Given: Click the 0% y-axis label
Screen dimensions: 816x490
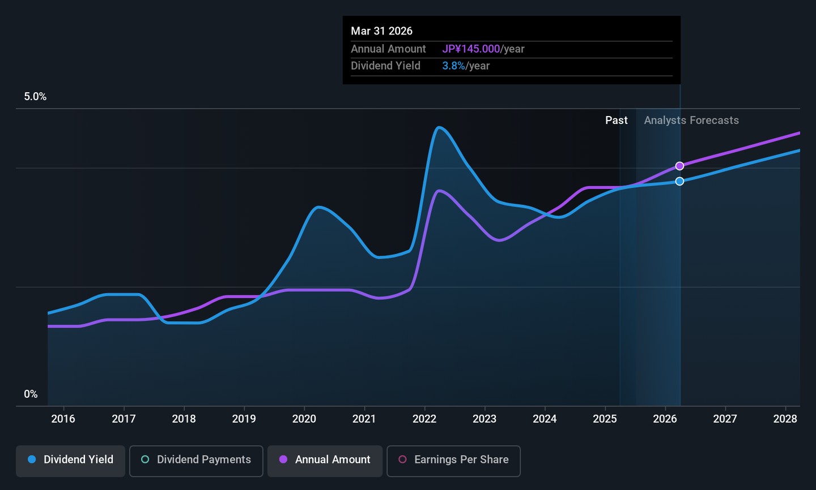Looking at the screenshot, I should [x=31, y=394].
